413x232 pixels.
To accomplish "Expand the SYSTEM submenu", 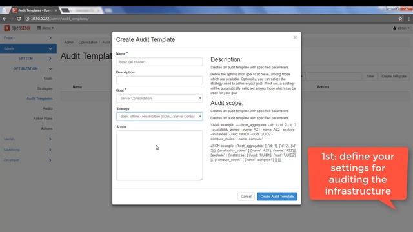I will (28, 59).
